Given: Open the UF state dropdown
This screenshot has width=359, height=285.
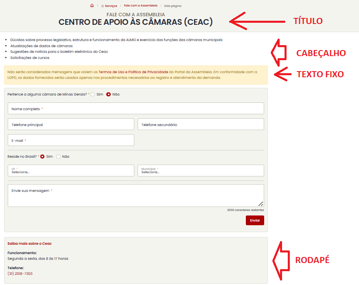Looking at the screenshot, I should pos(71,171).
